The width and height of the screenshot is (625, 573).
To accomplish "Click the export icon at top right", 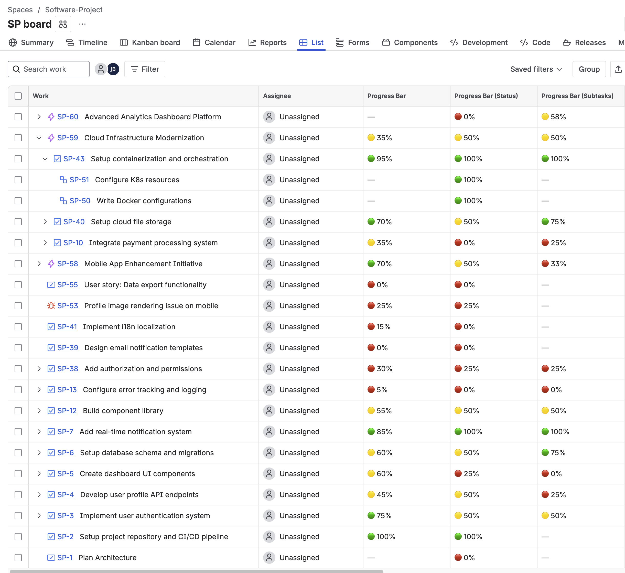I will tap(619, 69).
